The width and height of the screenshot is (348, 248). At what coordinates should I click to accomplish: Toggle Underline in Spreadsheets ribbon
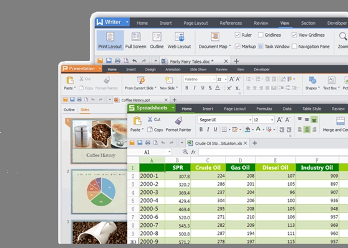pos(215,129)
